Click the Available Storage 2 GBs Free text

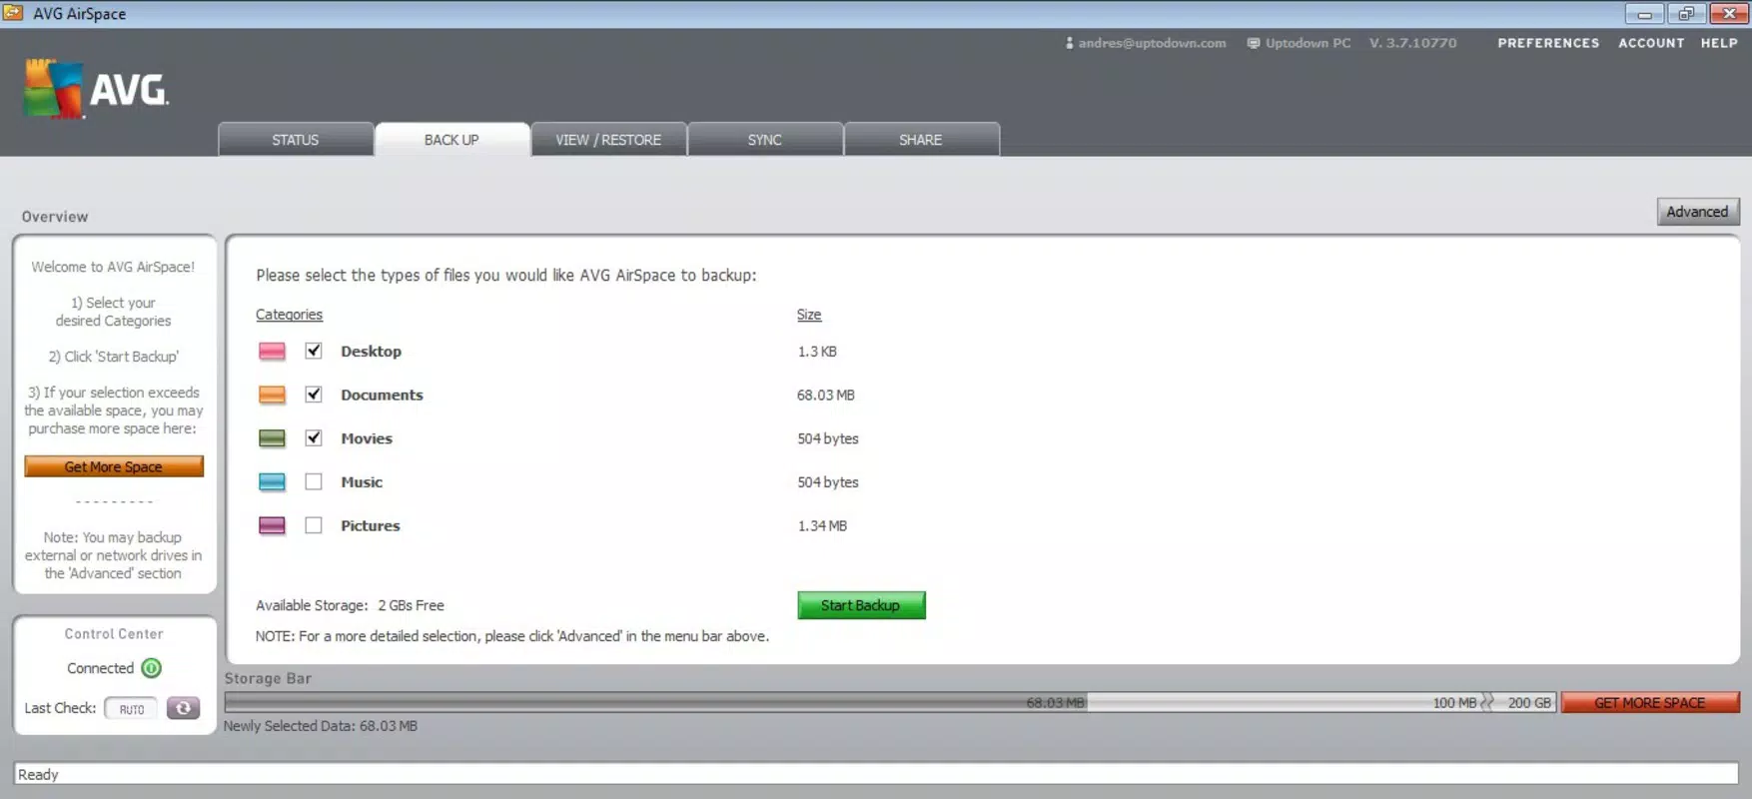coord(350,605)
